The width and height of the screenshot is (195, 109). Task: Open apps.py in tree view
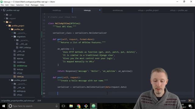(x=20, y=58)
